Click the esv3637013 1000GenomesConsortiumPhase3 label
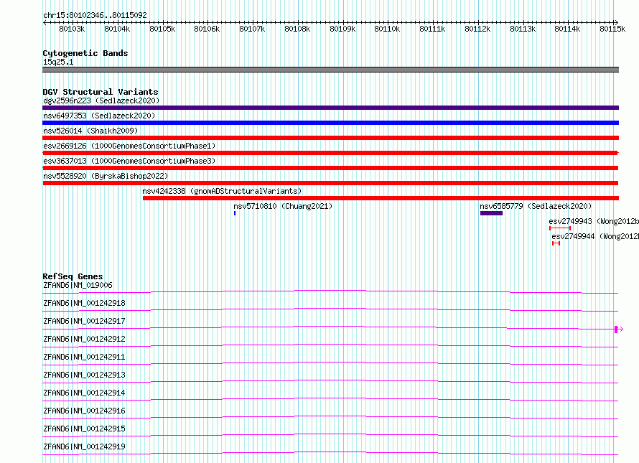The image size is (639, 463). pos(129,161)
